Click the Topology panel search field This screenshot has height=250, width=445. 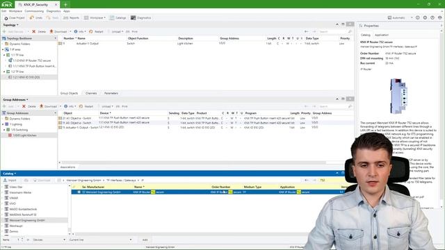(335, 31)
